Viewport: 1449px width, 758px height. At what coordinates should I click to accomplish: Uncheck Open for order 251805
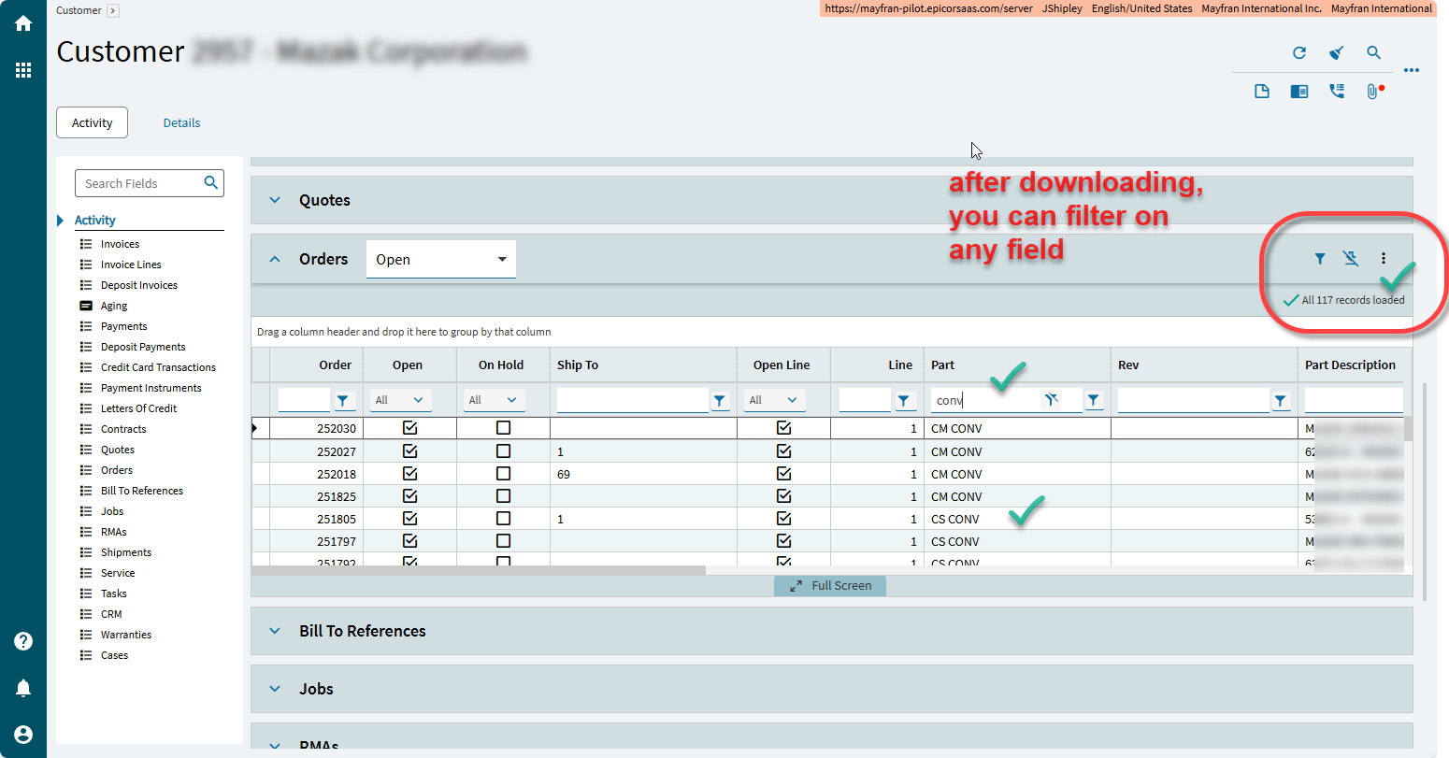[x=409, y=519]
